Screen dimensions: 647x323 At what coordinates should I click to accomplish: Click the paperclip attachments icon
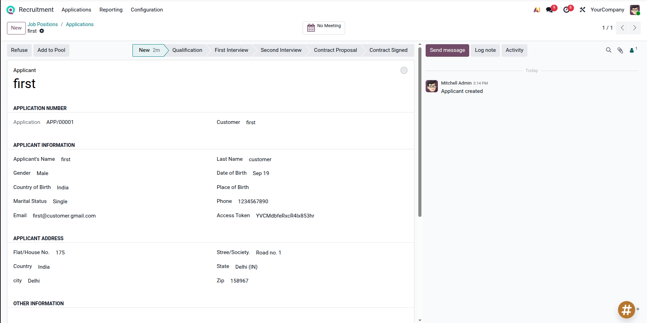pos(620,50)
